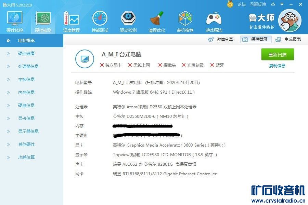Viewport: 308px width, 205px height.
Task: Close the 鲁大师 window
Action: click(x=301, y=4)
